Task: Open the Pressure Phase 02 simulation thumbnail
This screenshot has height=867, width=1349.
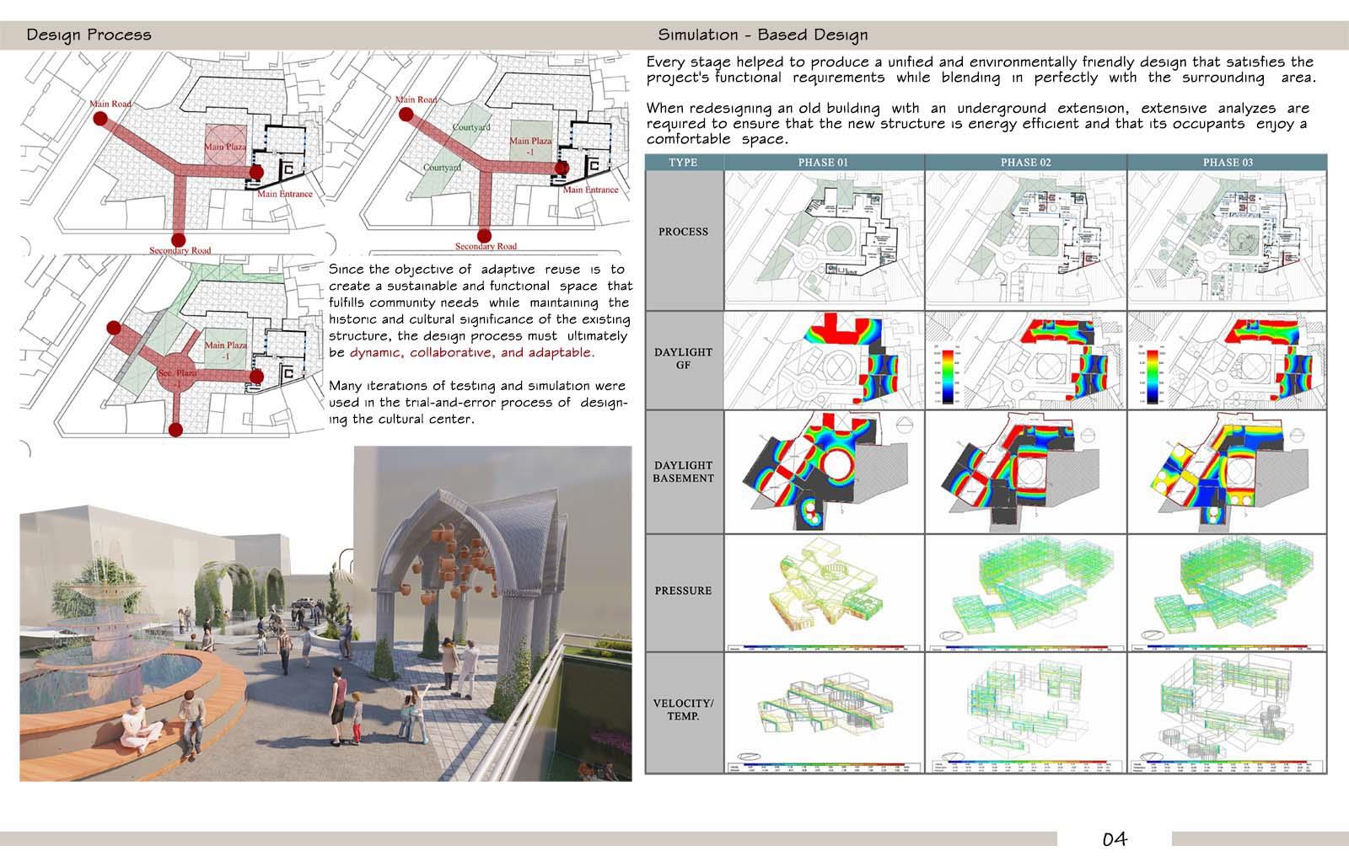Action: (x=1025, y=588)
